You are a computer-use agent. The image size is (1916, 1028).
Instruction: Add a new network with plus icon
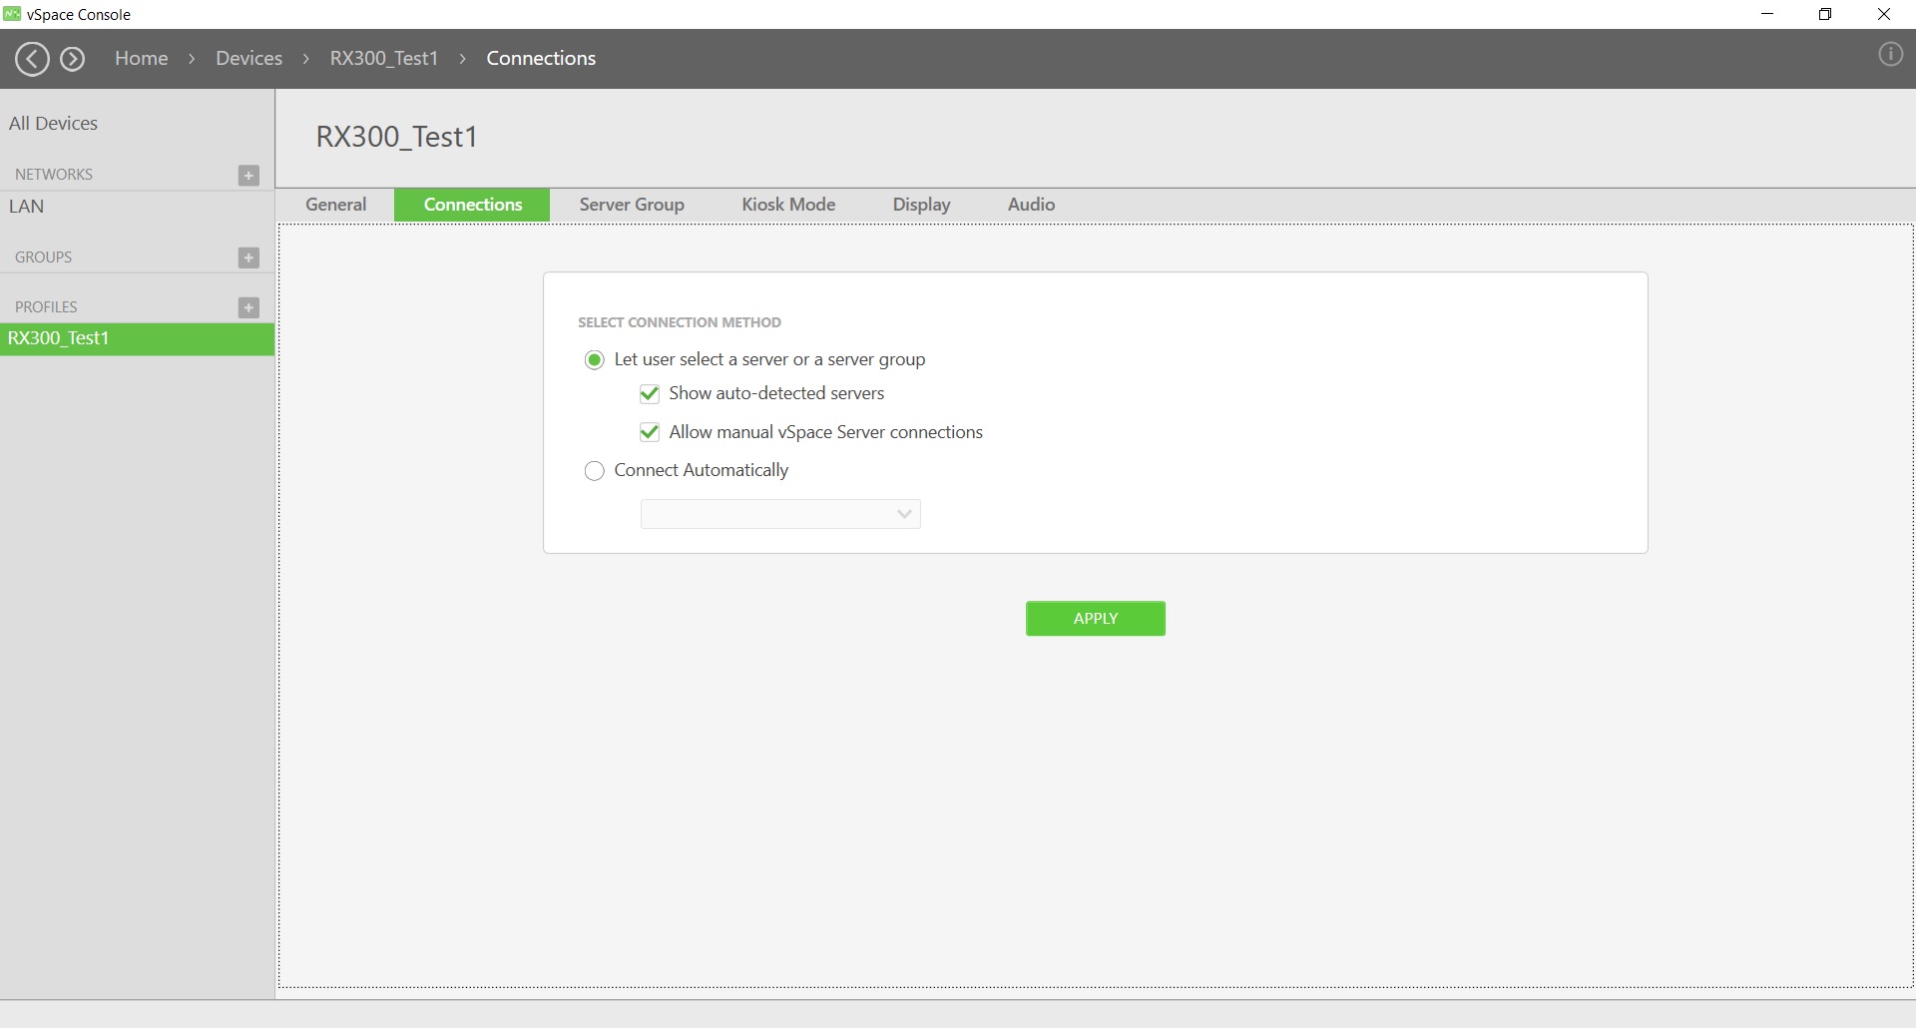click(x=249, y=176)
